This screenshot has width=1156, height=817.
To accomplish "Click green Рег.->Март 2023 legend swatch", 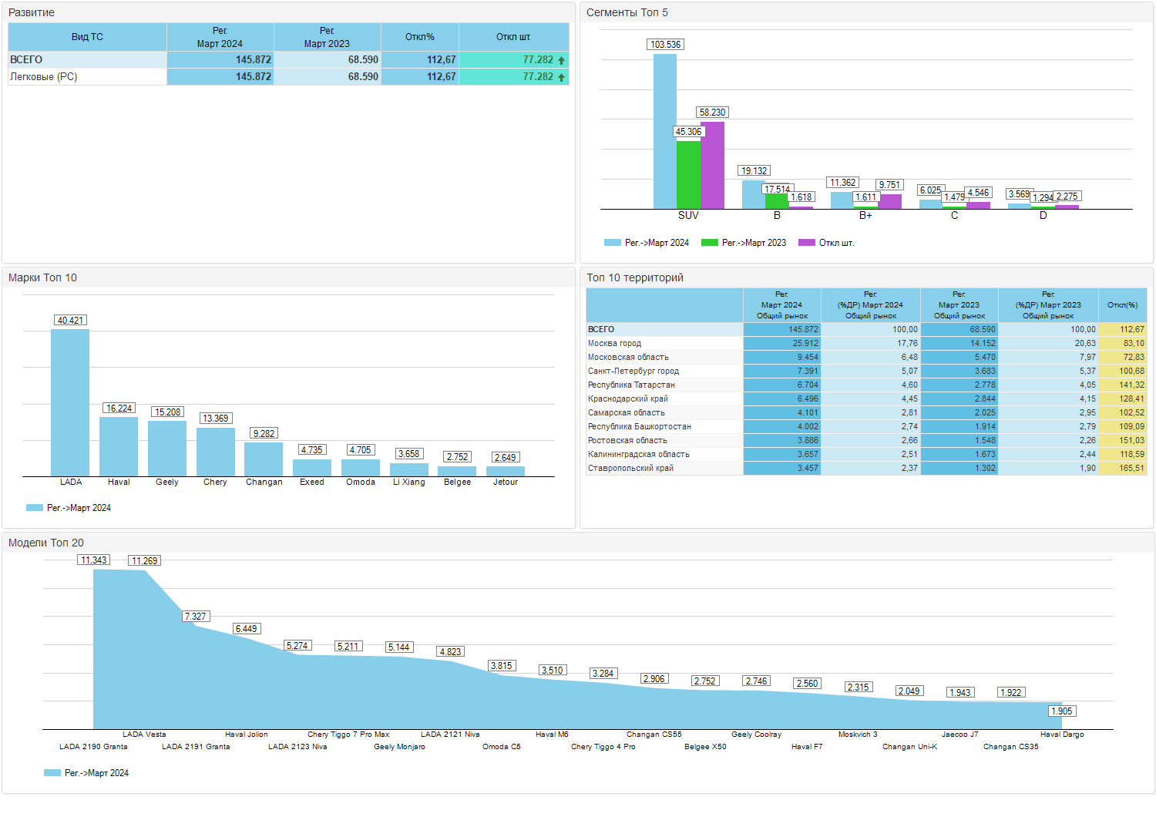I will click(x=710, y=243).
